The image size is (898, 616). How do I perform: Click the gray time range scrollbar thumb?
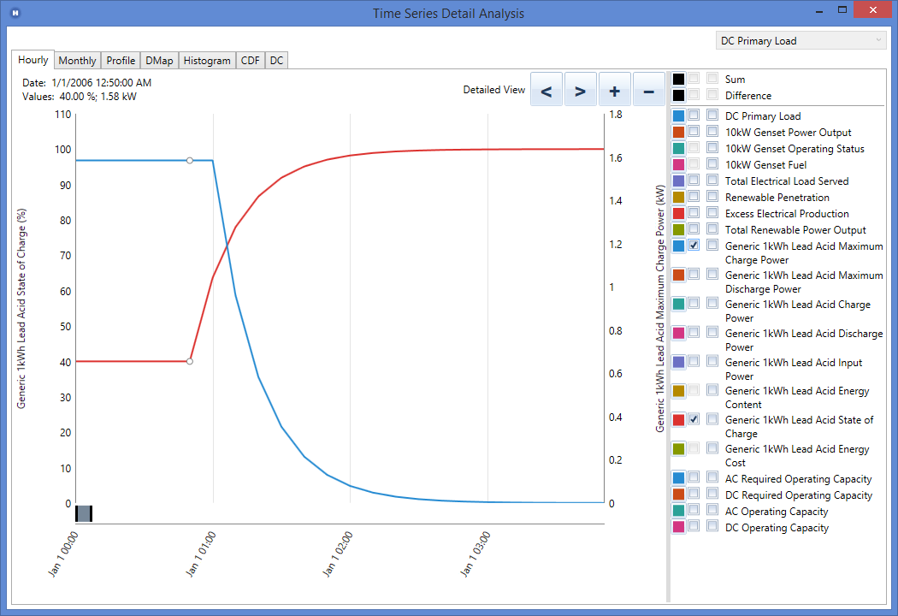(x=84, y=513)
